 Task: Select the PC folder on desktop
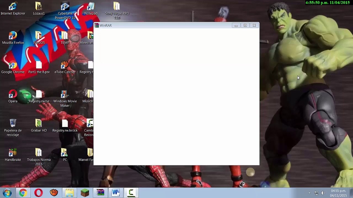pos(65,155)
